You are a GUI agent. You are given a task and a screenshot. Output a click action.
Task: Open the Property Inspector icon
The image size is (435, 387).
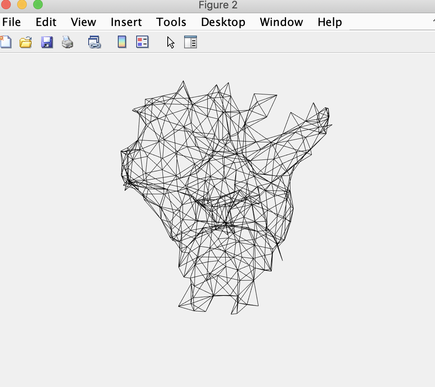[x=191, y=42]
